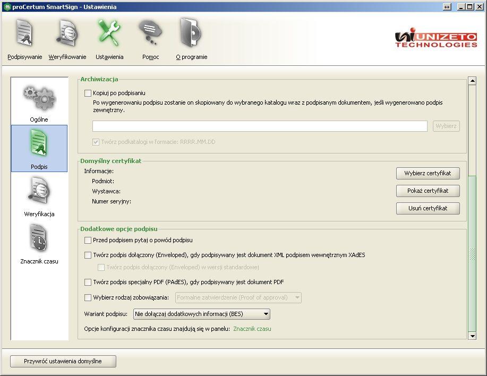Image resolution: width=487 pixels, height=376 pixels.
Task: Click the title bar double-arrow button
Action: [x=447, y=7]
